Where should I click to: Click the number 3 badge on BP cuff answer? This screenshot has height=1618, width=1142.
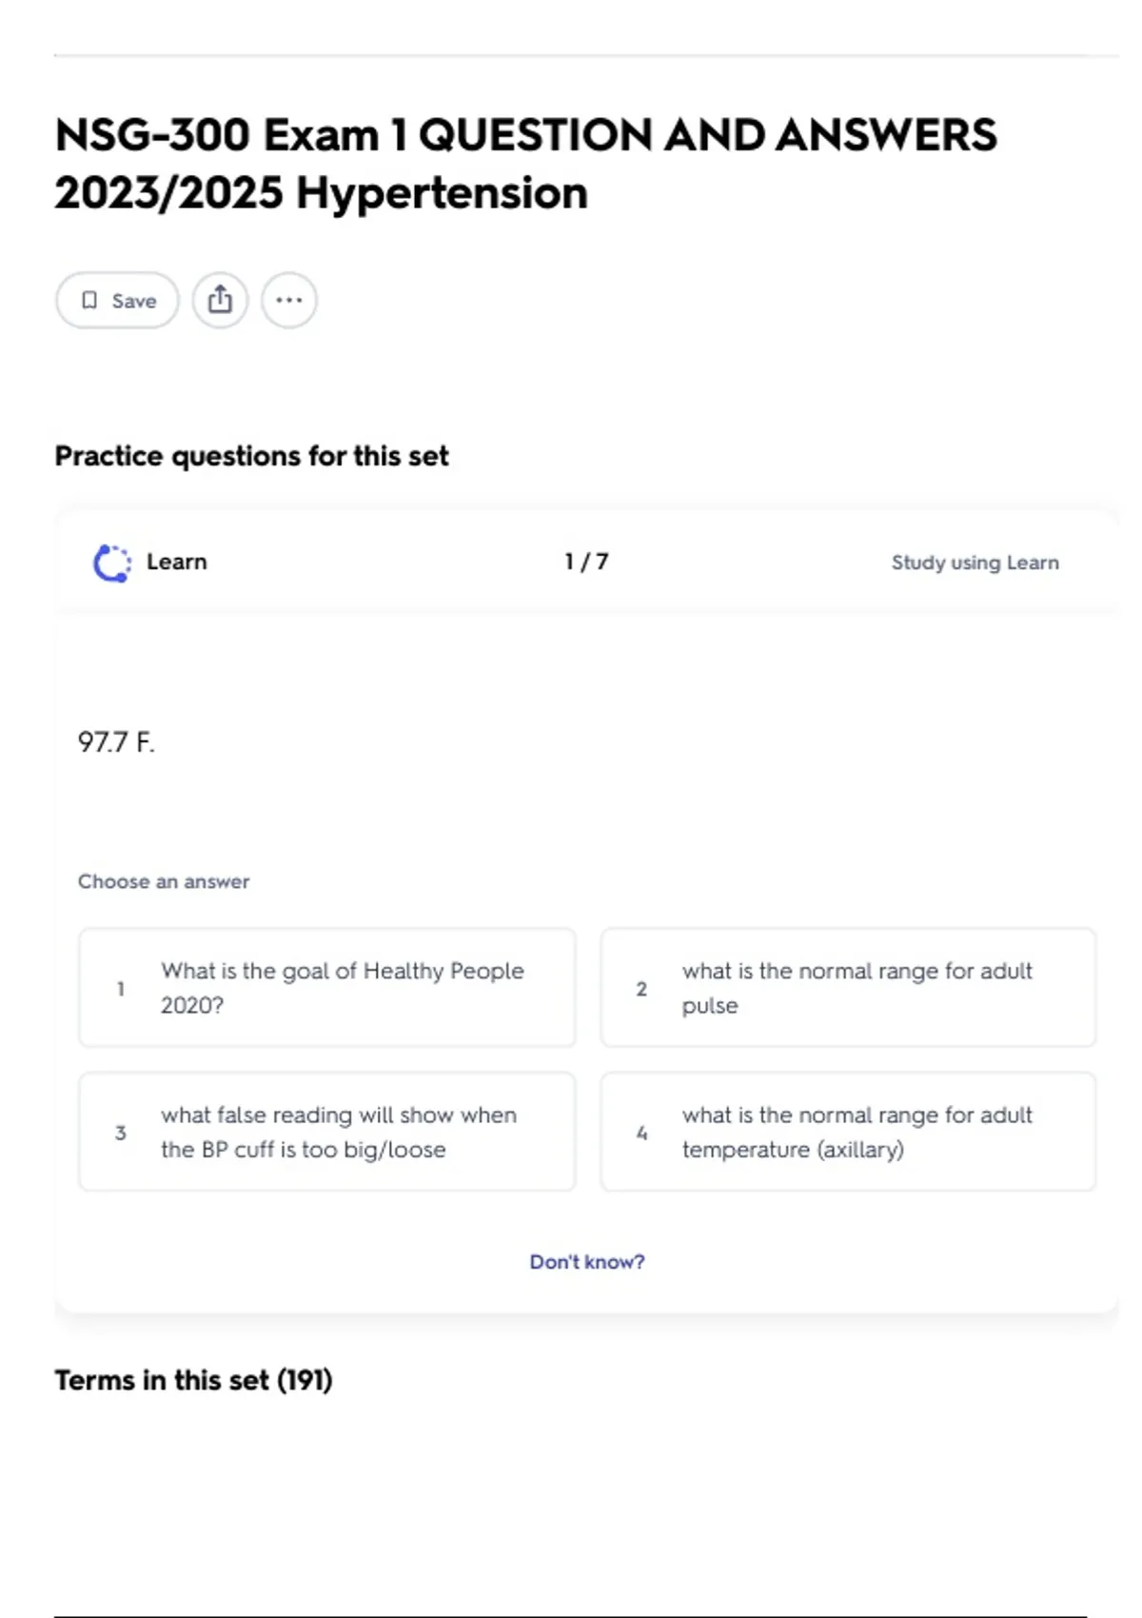point(121,1133)
